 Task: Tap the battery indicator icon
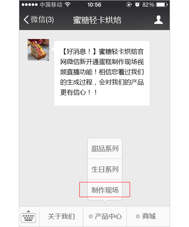point(162,5)
